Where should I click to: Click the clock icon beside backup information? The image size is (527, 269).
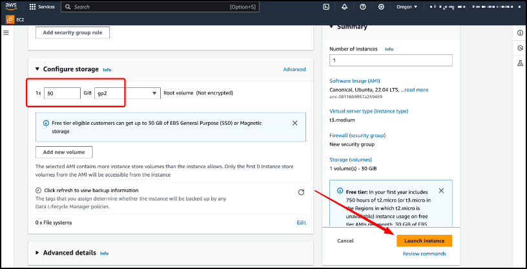(x=38, y=190)
